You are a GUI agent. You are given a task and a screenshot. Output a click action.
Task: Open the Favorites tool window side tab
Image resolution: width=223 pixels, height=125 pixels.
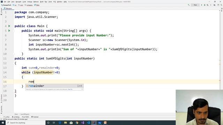pos(1,110)
